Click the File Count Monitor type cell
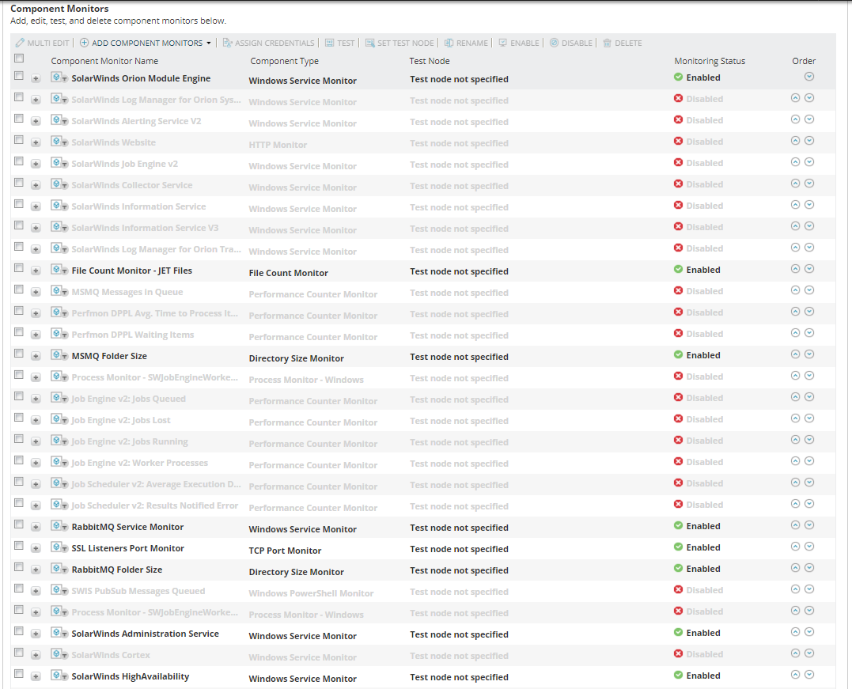 tap(288, 273)
